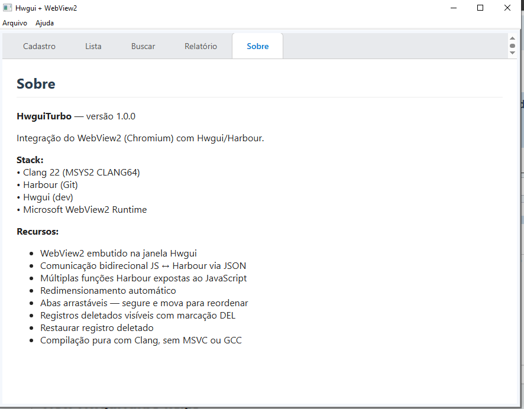
Task: Click 'Registros deletados visíveis' item
Action: [x=138, y=315]
